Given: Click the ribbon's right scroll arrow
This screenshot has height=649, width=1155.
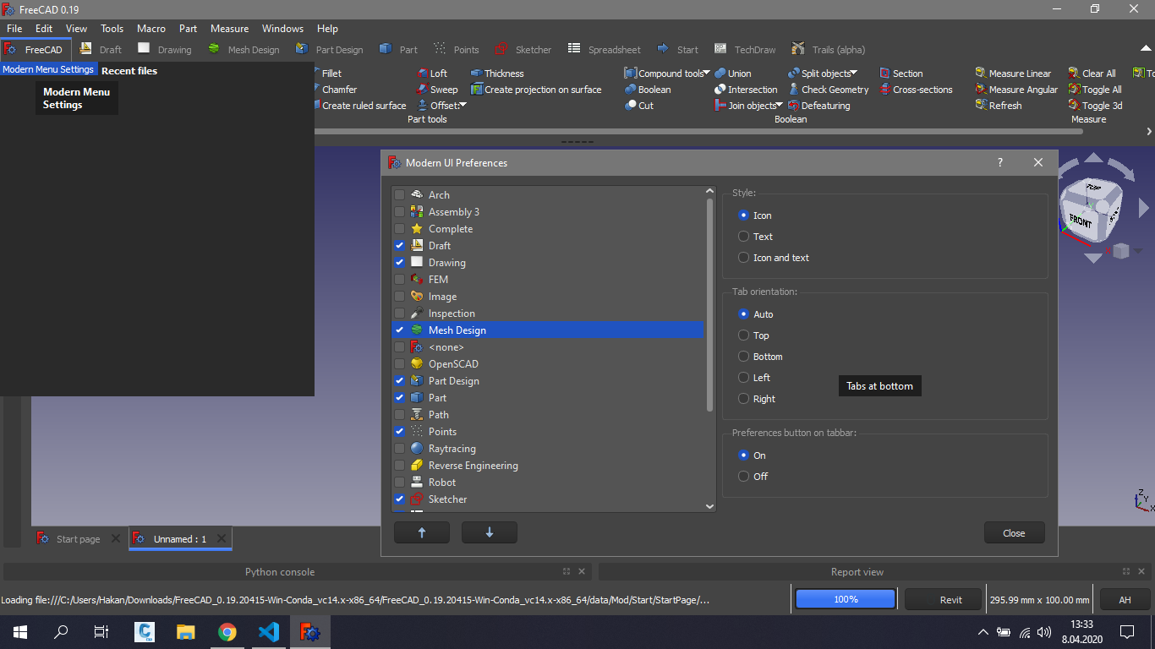Looking at the screenshot, I should (1149, 132).
